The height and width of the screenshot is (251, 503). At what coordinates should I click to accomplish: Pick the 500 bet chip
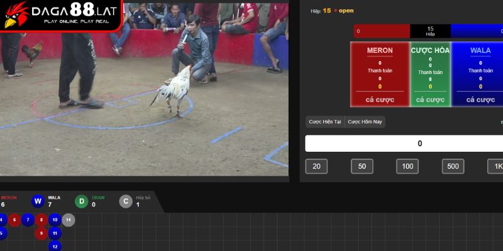tap(453, 166)
